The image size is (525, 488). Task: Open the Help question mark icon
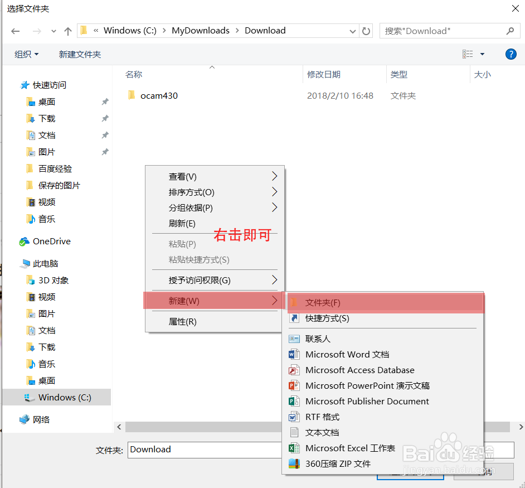coord(511,54)
